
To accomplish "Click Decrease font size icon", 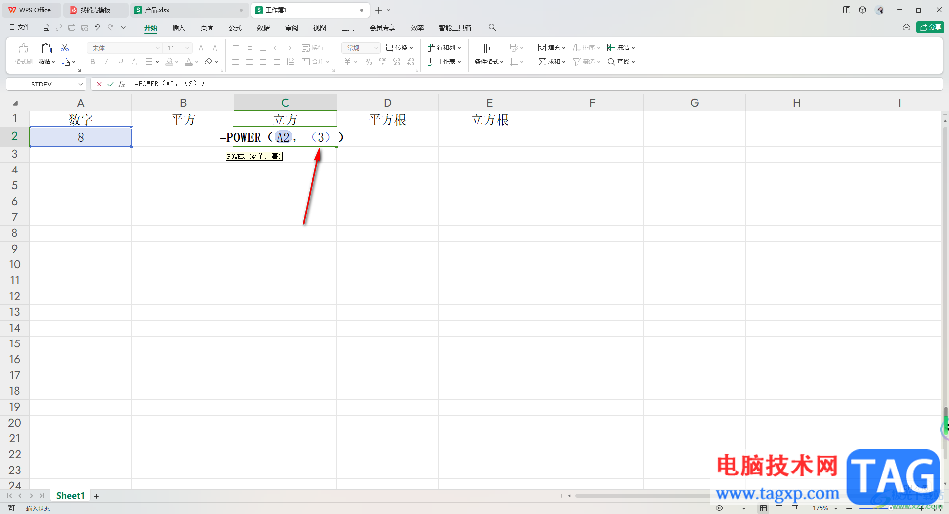I will pos(216,48).
